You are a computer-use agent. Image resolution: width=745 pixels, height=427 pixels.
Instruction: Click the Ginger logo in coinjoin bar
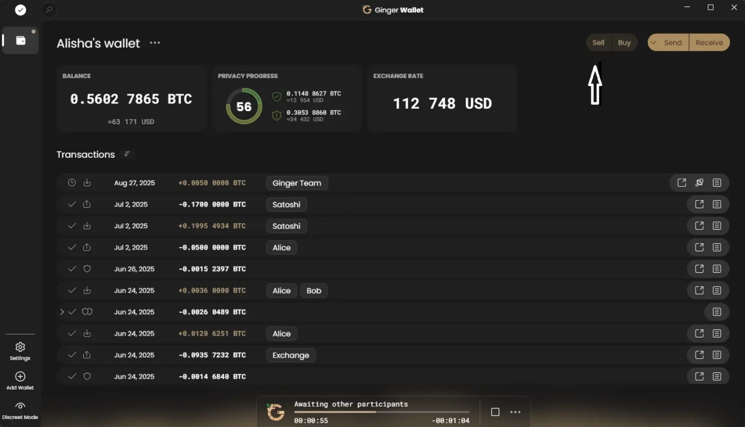pos(275,411)
